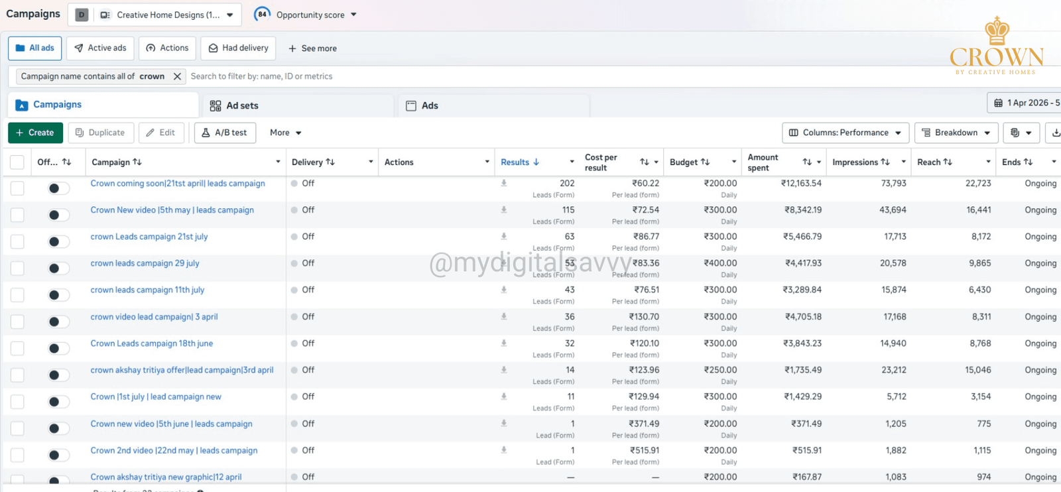
Task: Sort by Cost per result arrows
Action: (645, 162)
